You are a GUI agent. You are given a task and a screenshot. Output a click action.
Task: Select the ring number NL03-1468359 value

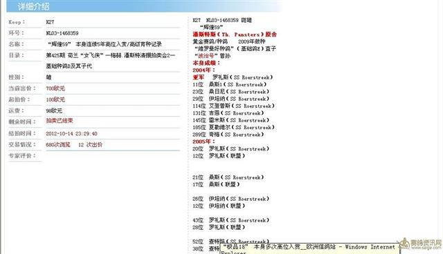point(62,33)
